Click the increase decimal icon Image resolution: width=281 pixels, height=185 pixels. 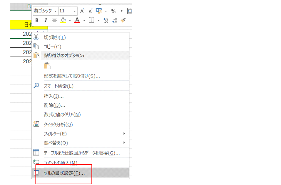[106, 21]
